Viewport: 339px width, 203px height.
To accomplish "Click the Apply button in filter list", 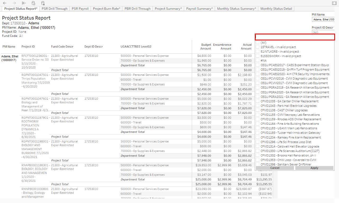I will pyautogui.click(x=314, y=168).
